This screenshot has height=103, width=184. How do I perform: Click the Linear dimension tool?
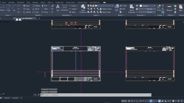click(73, 6)
